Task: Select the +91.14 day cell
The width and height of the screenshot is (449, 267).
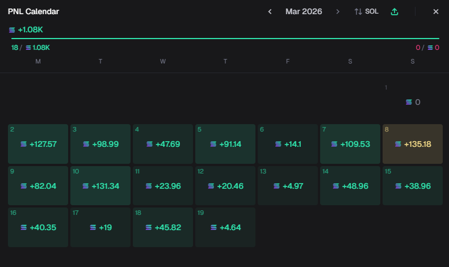Action: (225, 144)
